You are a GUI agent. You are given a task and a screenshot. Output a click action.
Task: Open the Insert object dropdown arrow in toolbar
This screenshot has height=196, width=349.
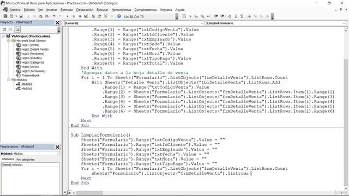click(x=16, y=16)
